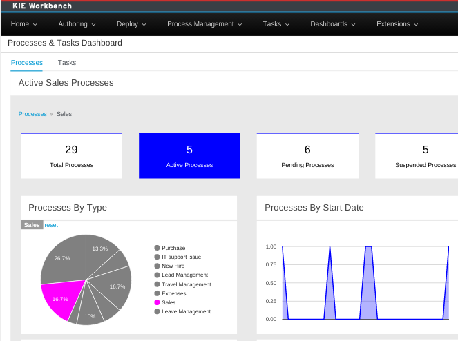Select the Pending Processes card

tap(307, 156)
